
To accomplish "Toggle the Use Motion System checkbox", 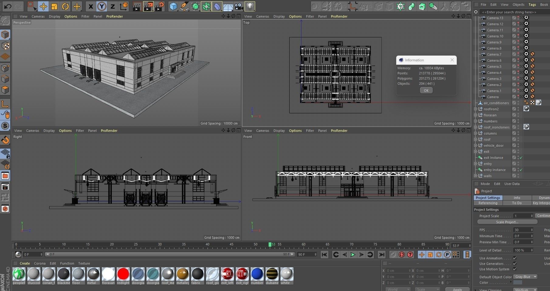I will (x=515, y=269).
